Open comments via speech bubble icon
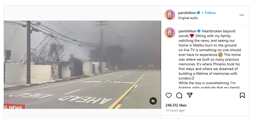Viewport: 254px width, 119px height. click(179, 96)
